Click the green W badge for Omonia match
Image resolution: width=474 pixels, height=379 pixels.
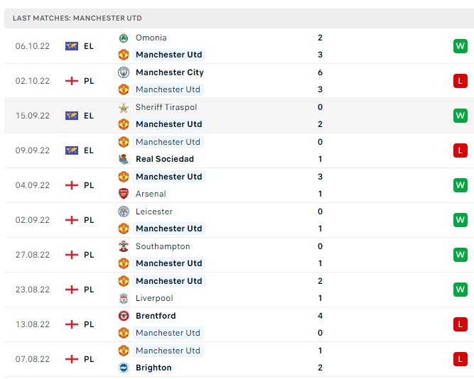point(460,46)
